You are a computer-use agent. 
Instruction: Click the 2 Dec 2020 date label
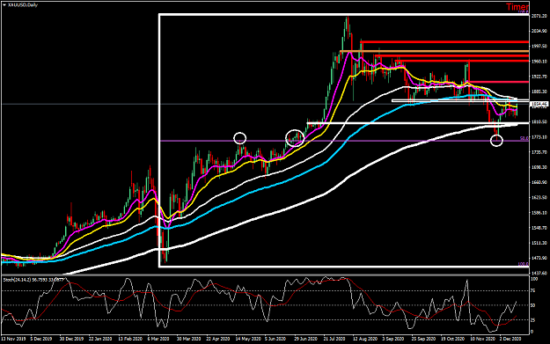(x=510, y=339)
